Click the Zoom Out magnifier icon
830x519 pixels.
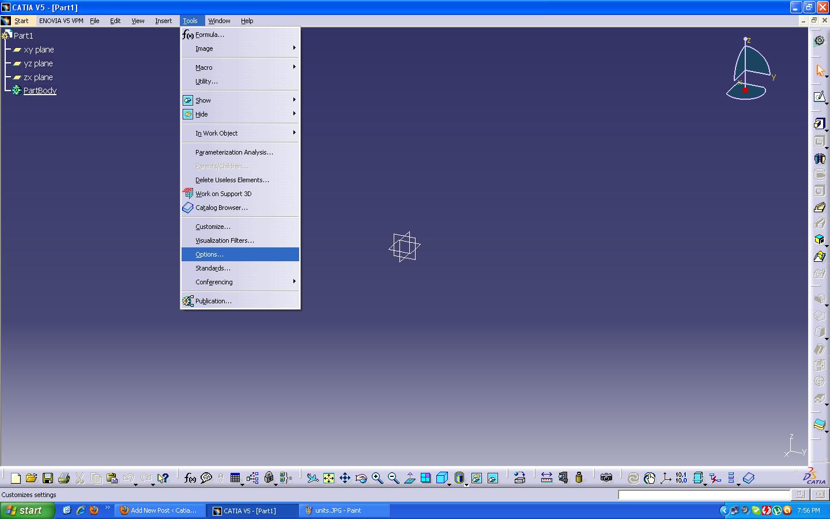[393, 478]
